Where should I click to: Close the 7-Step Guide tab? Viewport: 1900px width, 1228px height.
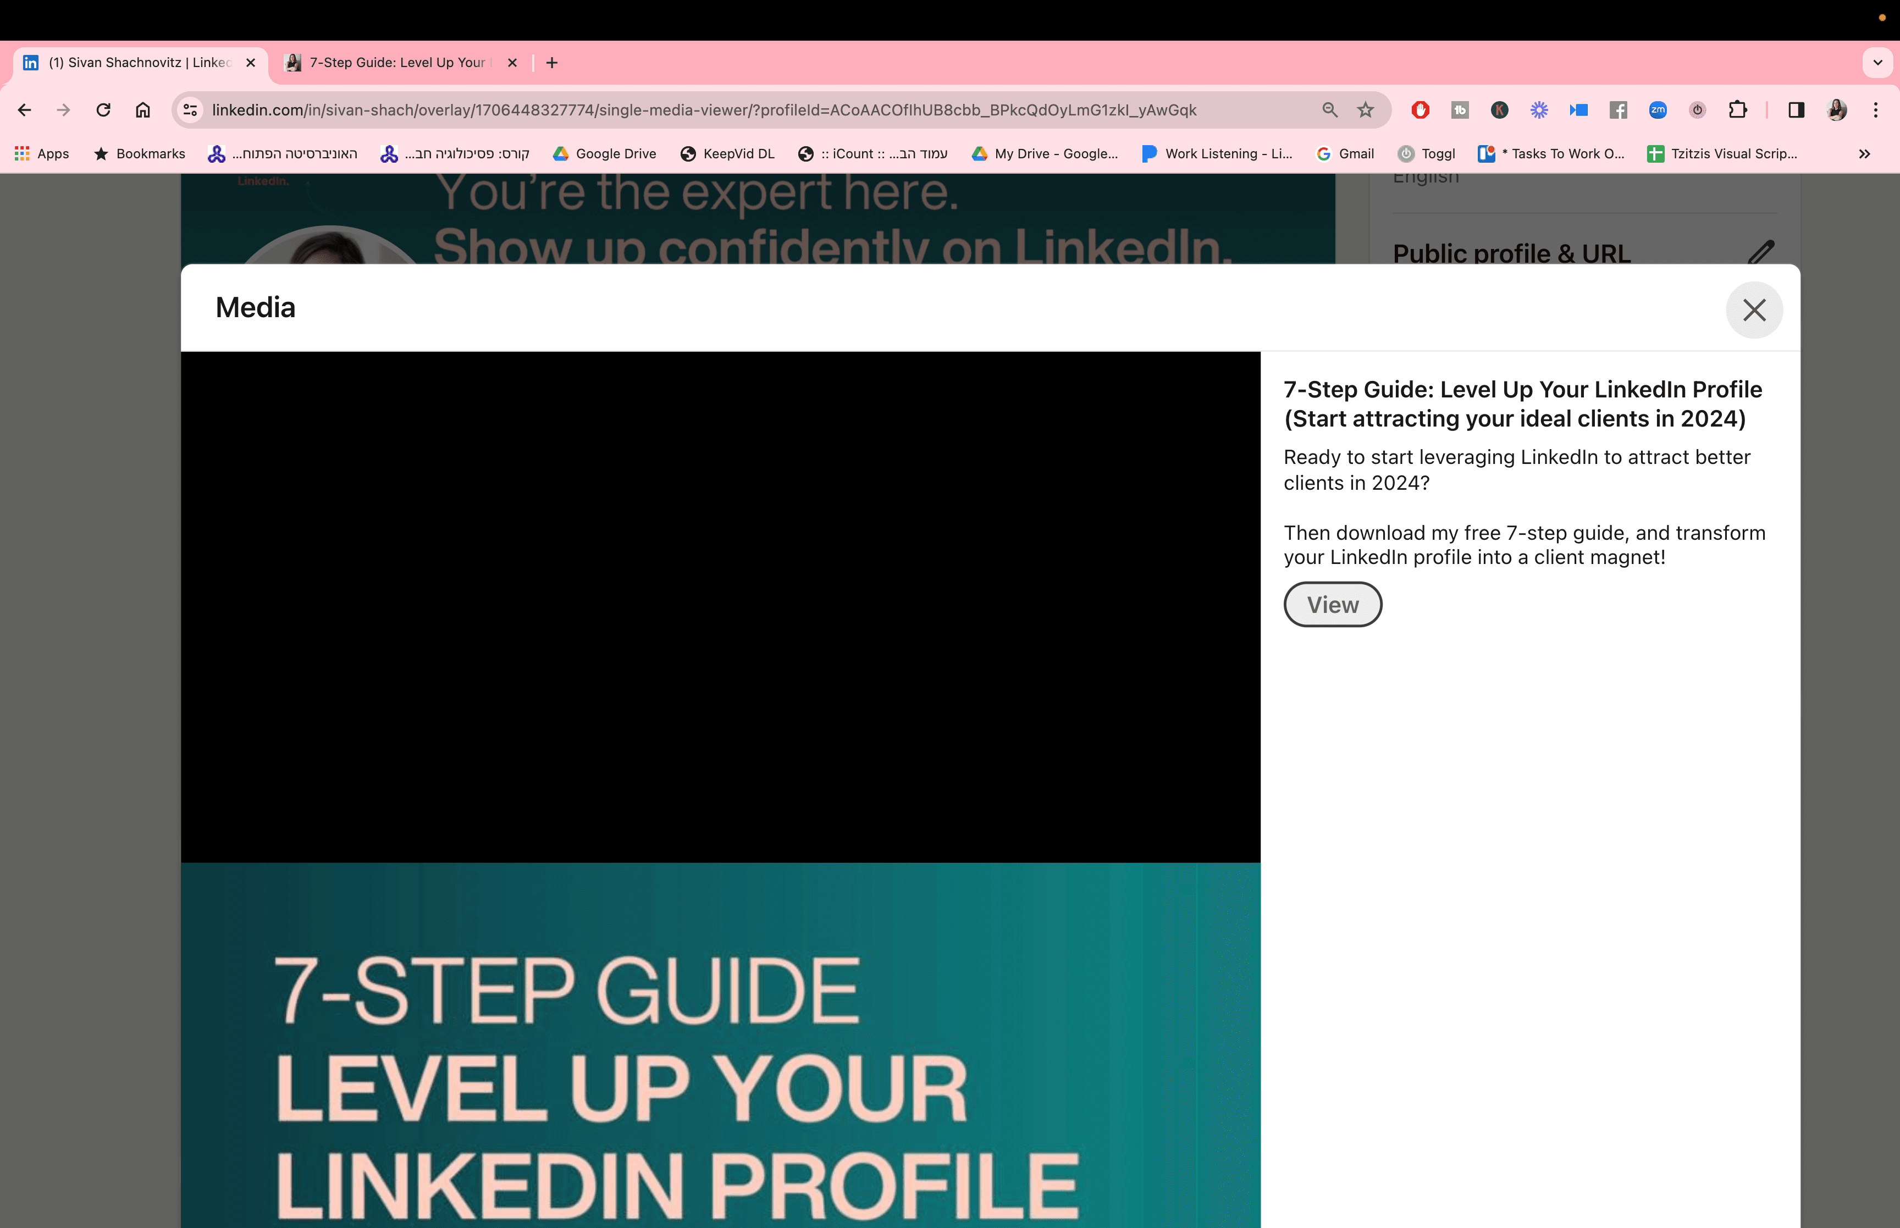513,62
